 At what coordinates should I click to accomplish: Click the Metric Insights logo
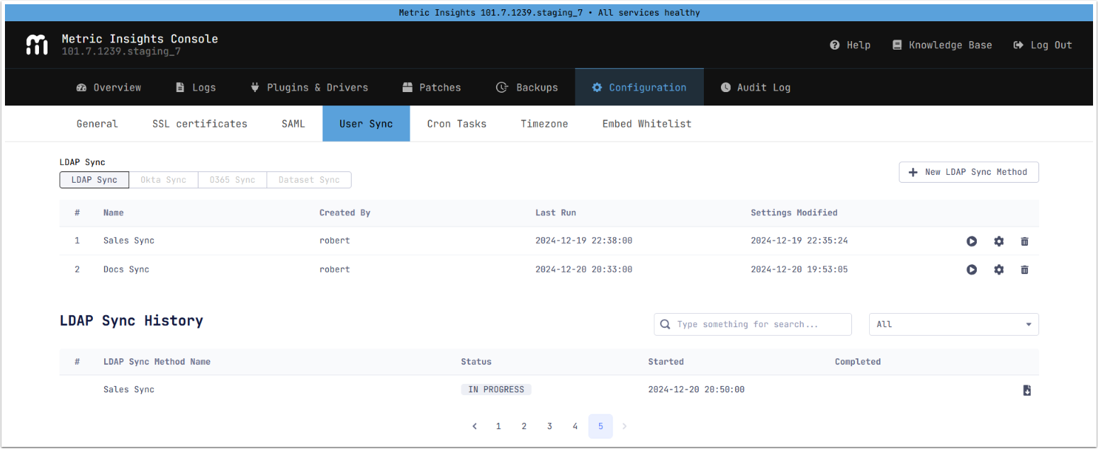[37, 45]
